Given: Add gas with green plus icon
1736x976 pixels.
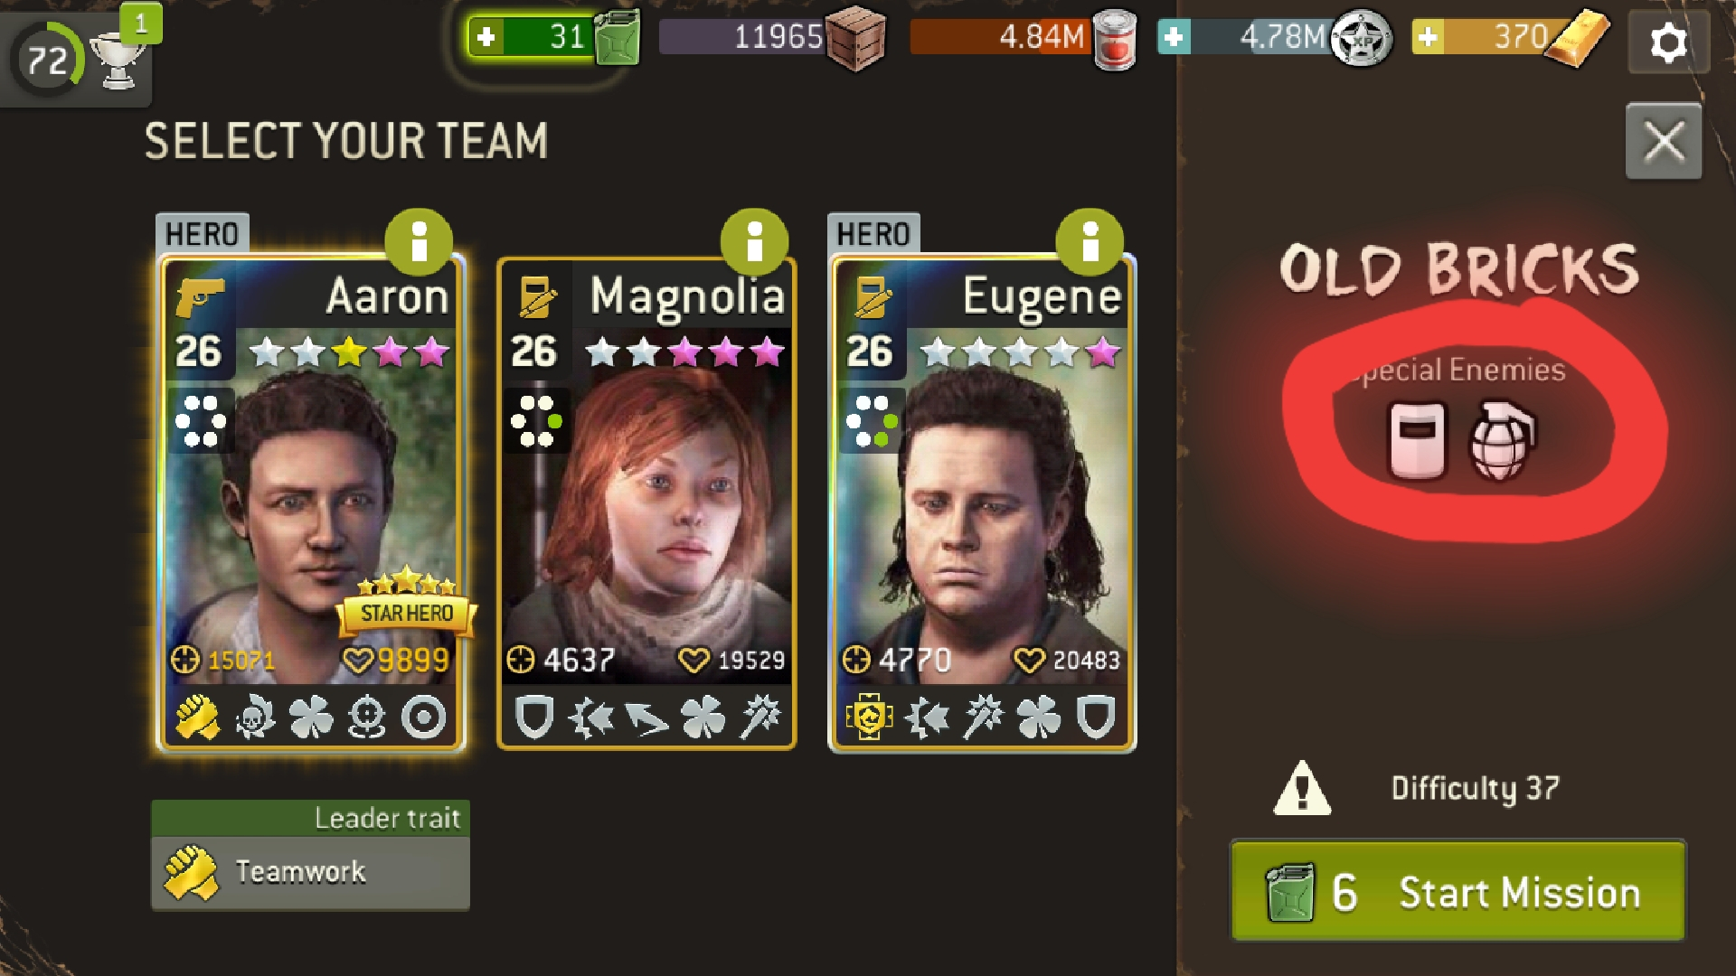Looking at the screenshot, I should point(486,37).
